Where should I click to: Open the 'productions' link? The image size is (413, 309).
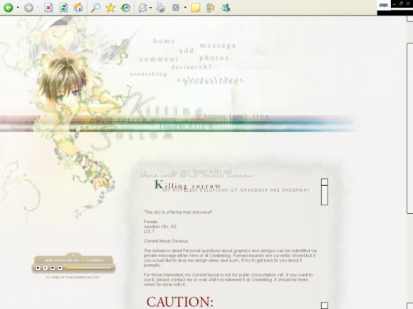pyautogui.click(x=211, y=82)
